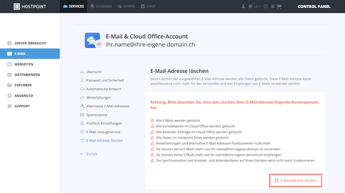Click the warning icon beside 'Alle Kontaktdaten'
345x193 pixels.
click(152, 126)
